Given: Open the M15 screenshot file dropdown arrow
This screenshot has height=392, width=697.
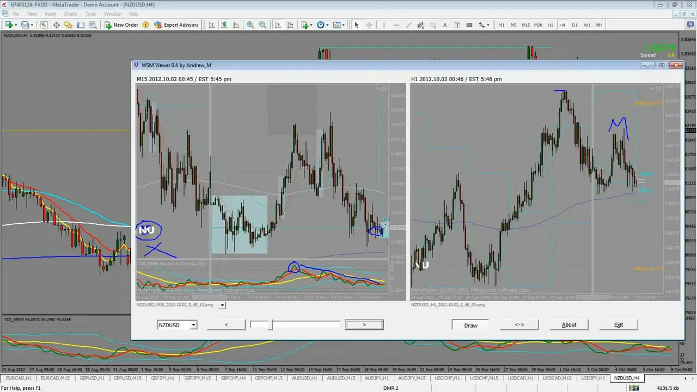Looking at the screenshot, I should 222,305.
